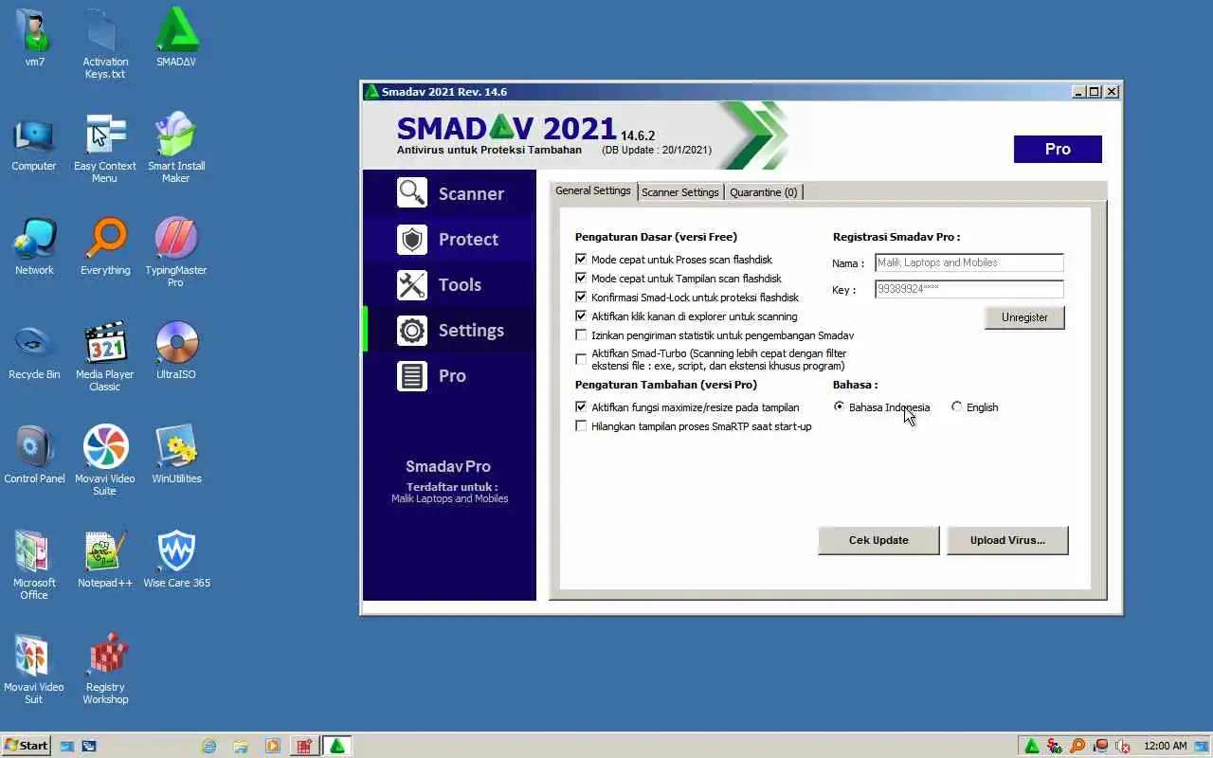Open the Windows Start button
The height and width of the screenshot is (758, 1213).
(26, 746)
